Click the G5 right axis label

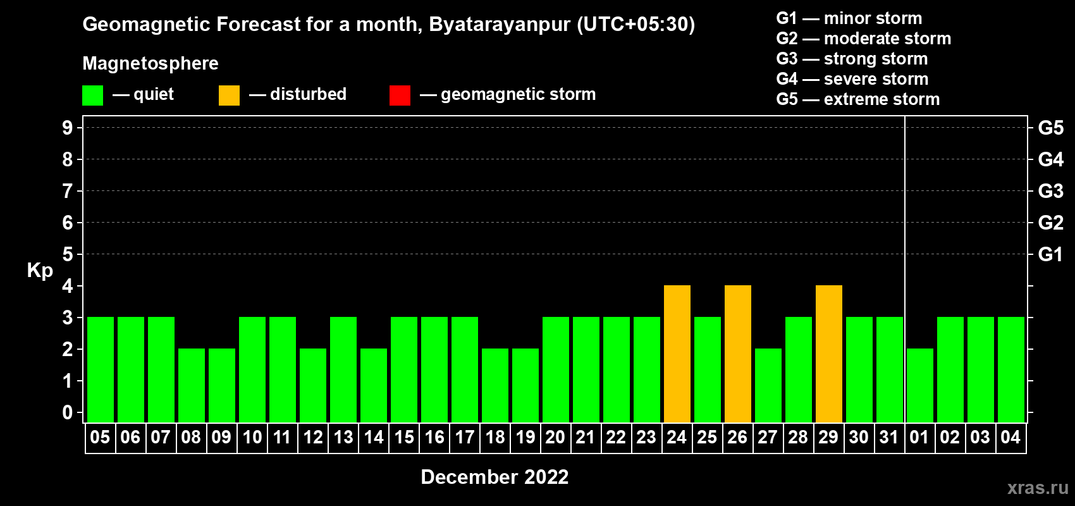[x=1050, y=128]
